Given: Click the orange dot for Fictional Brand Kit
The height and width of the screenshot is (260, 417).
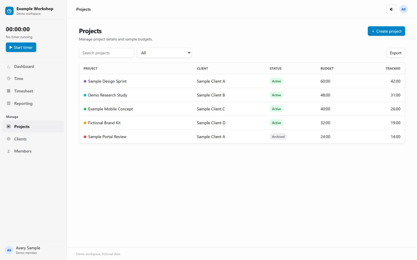Looking at the screenshot, I should click(85, 123).
